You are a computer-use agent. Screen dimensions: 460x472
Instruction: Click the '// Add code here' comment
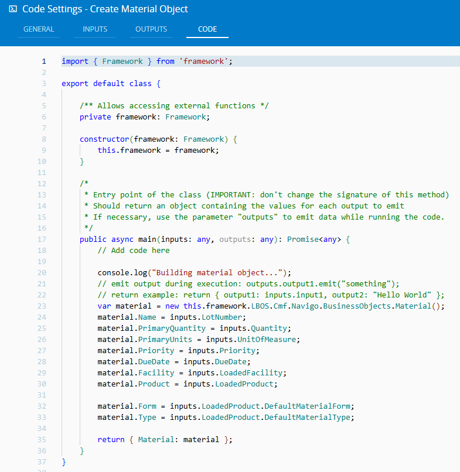134,251
